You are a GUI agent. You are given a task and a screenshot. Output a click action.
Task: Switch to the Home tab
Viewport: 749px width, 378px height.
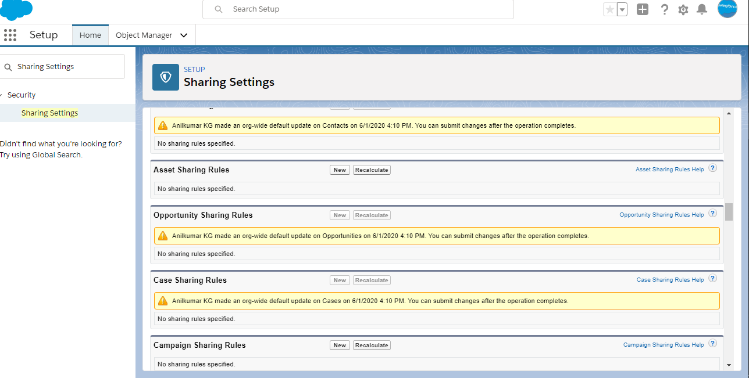pos(90,35)
